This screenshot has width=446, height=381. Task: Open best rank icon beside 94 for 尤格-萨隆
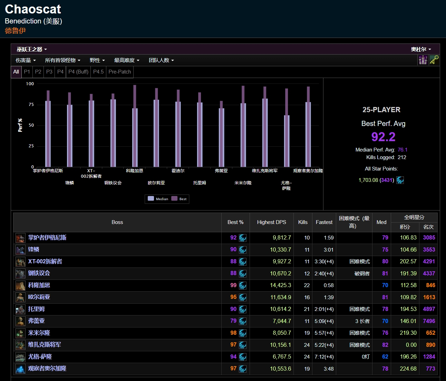click(x=243, y=357)
